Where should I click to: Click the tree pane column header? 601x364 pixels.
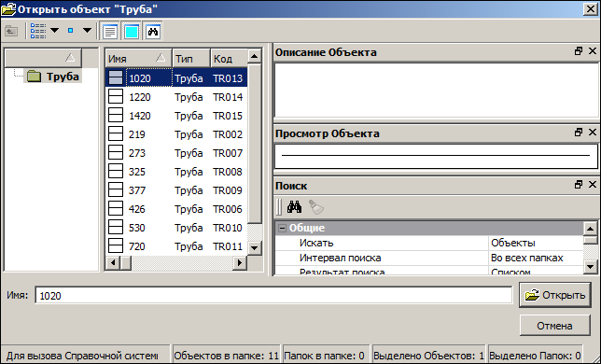tap(43, 58)
